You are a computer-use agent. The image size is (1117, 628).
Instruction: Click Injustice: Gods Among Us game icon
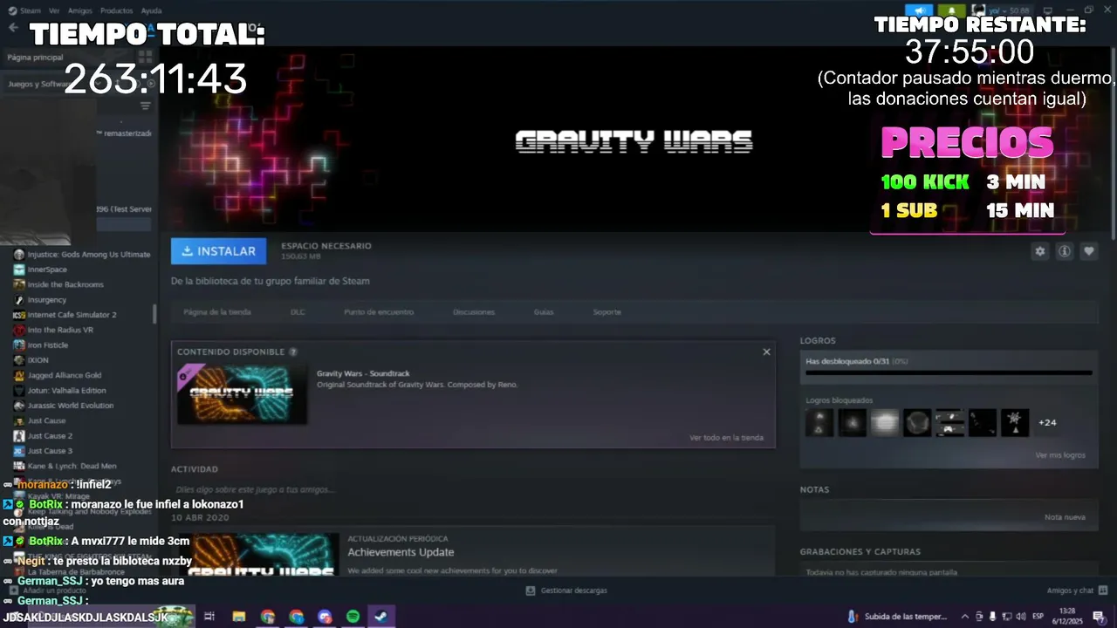pos(19,255)
